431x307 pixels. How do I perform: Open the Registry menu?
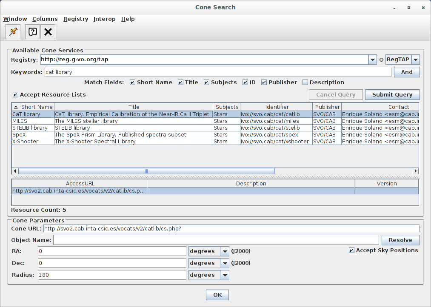coord(76,19)
